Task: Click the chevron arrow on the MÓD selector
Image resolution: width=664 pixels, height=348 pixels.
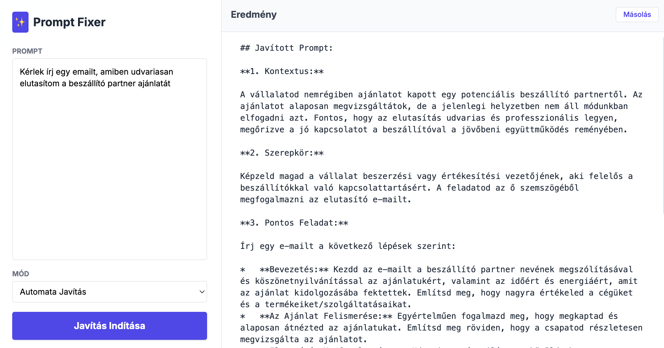Action: click(202, 292)
